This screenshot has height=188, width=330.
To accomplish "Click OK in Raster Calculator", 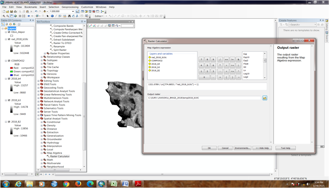I will (209, 148).
